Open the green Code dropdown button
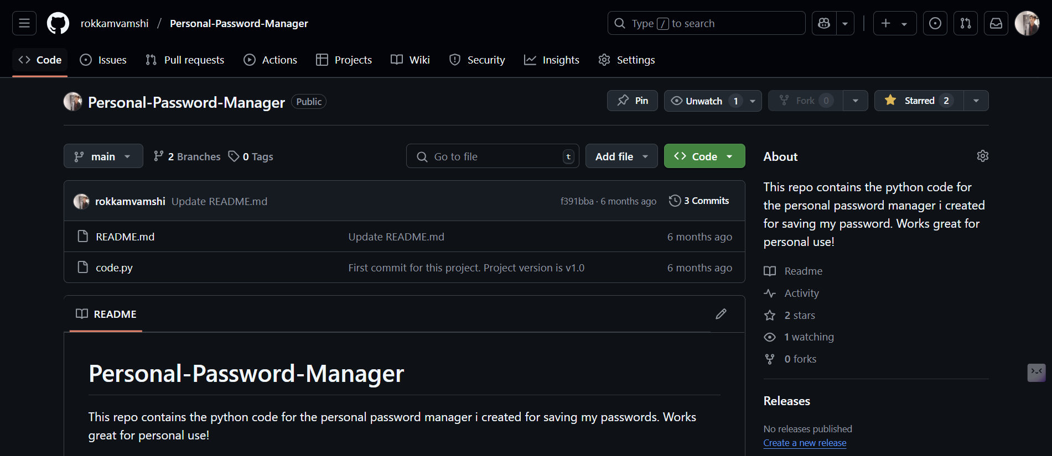The height and width of the screenshot is (456, 1052). [x=704, y=156]
